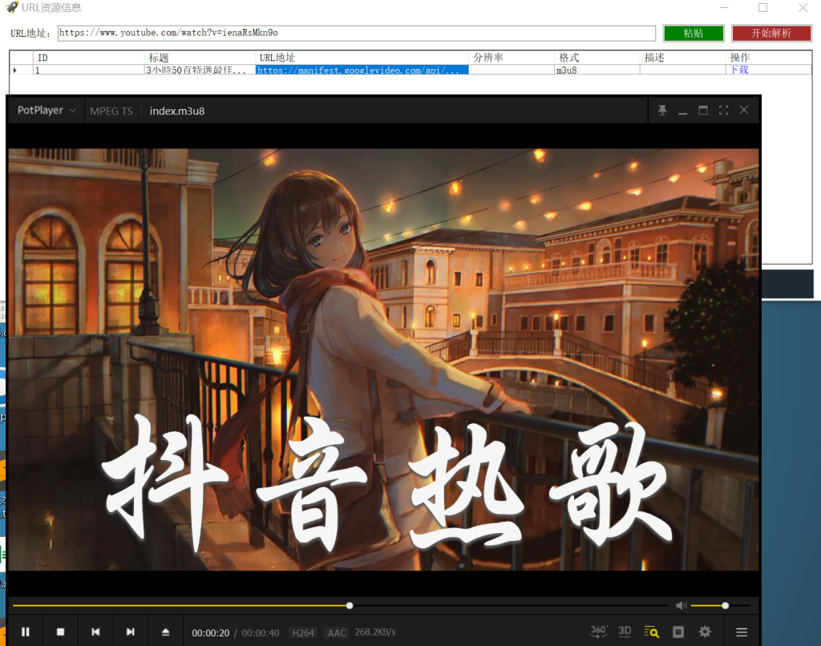821x646 pixels.
Task: Open the playlist search icon
Action: 651,632
